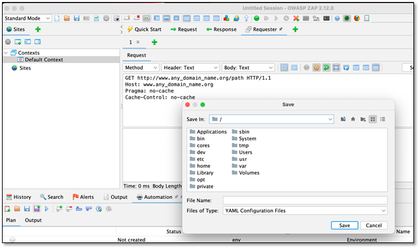This screenshot has width=420, height=249.
Task: Click the File Name input field
Action: click(x=305, y=200)
